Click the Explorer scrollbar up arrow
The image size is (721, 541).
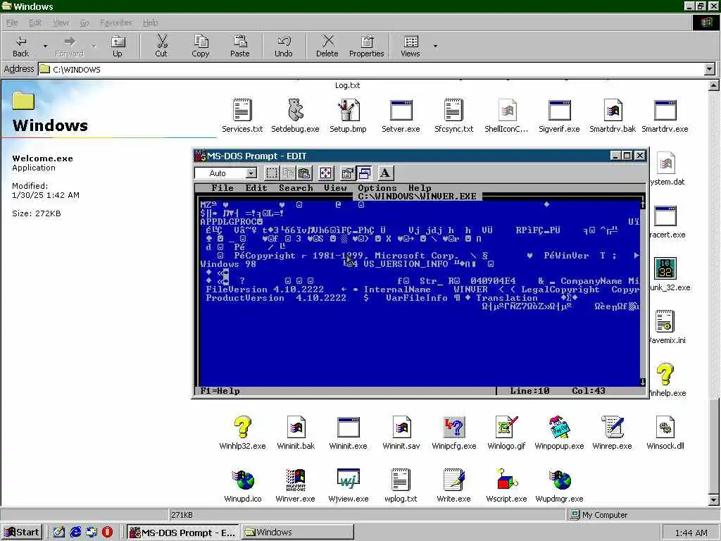coord(714,85)
